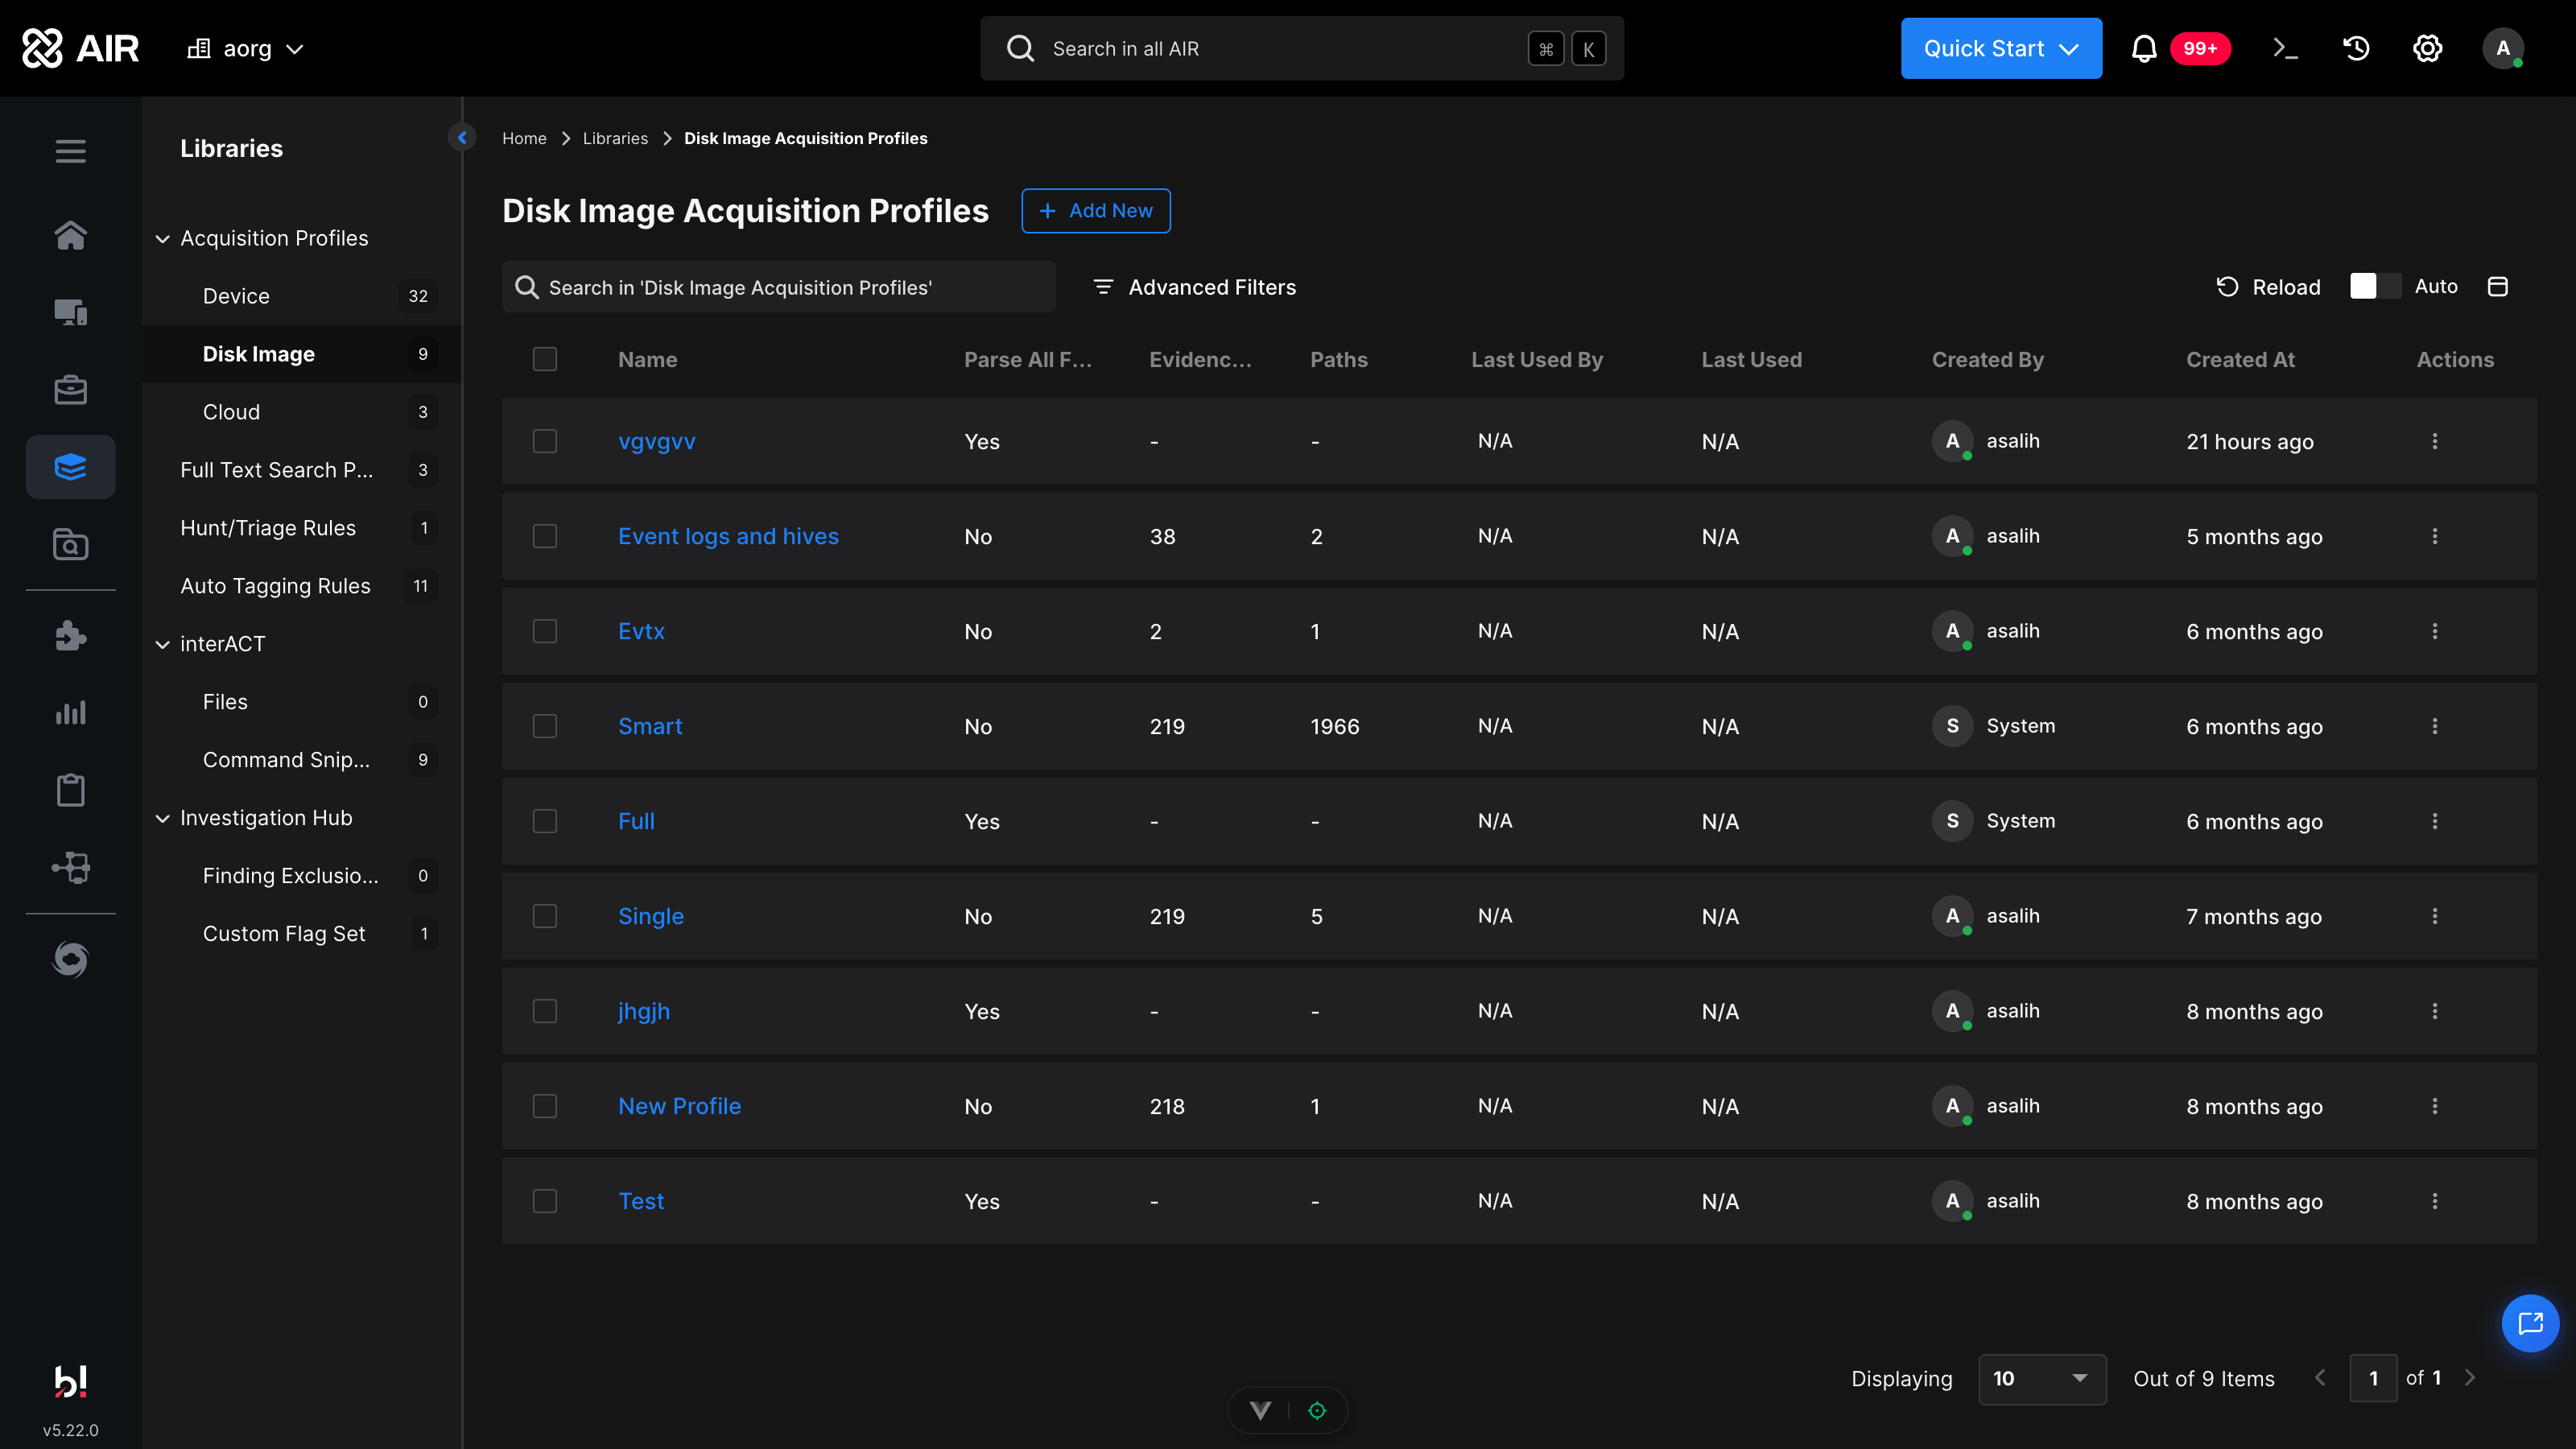Screen dimensions: 2576x1449
Task: Focus the Search in all AIR field
Action: (x=1302, y=48)
